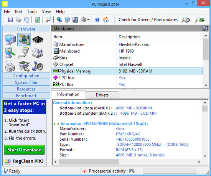Click the mainboard icon in the Mainboard header

pos(205,28)
